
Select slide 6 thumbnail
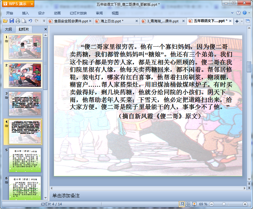point(25,188)
